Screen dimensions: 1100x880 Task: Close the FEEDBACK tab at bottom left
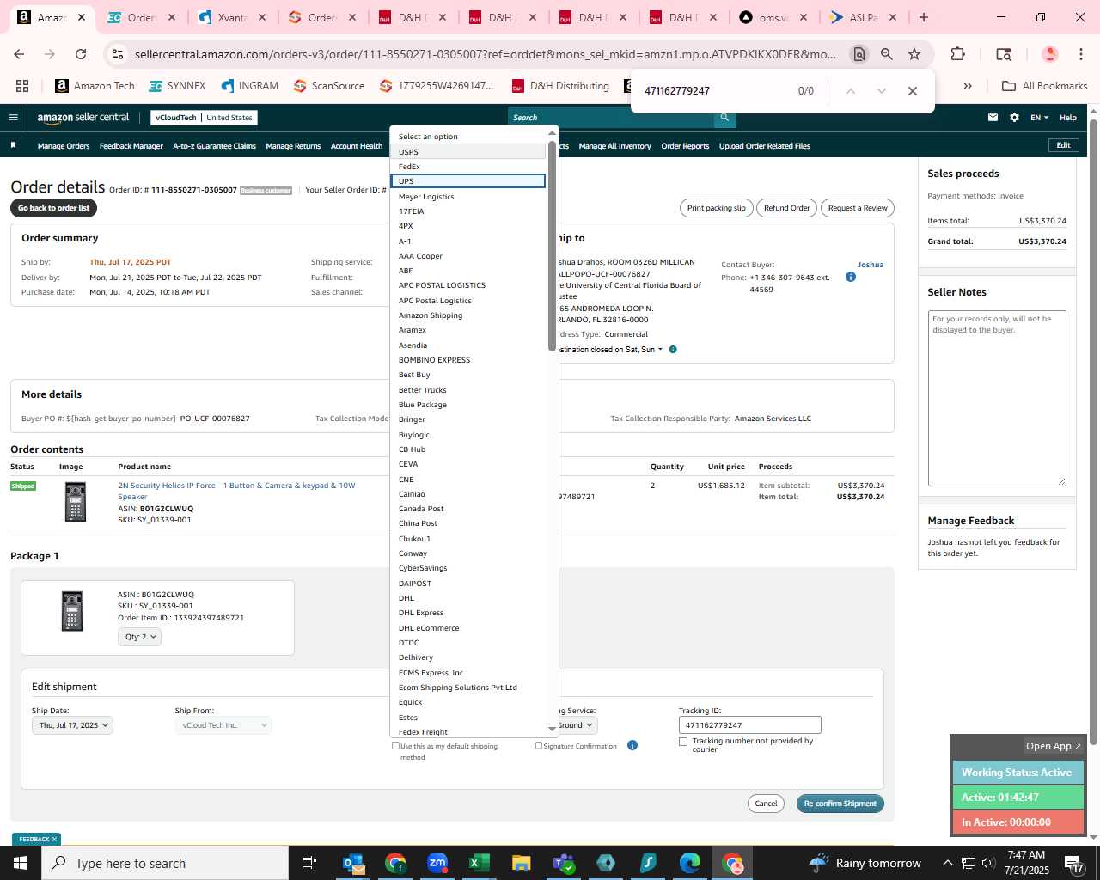point(54,840)
